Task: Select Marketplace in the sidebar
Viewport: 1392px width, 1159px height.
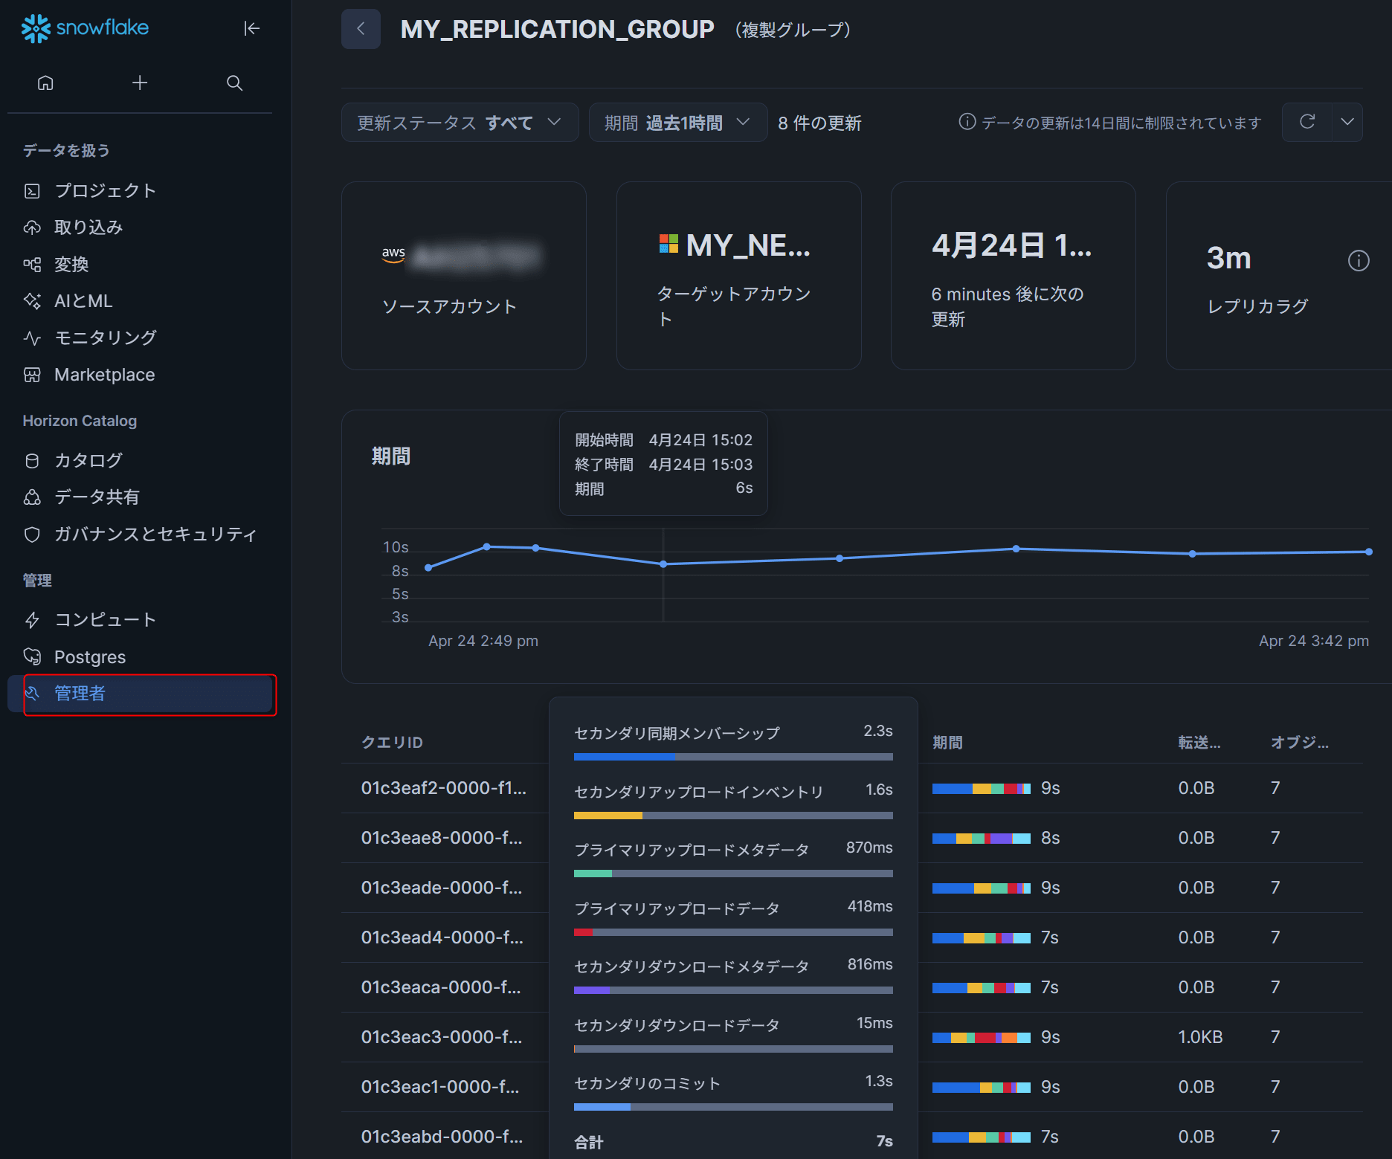Action: coord(104,375)
